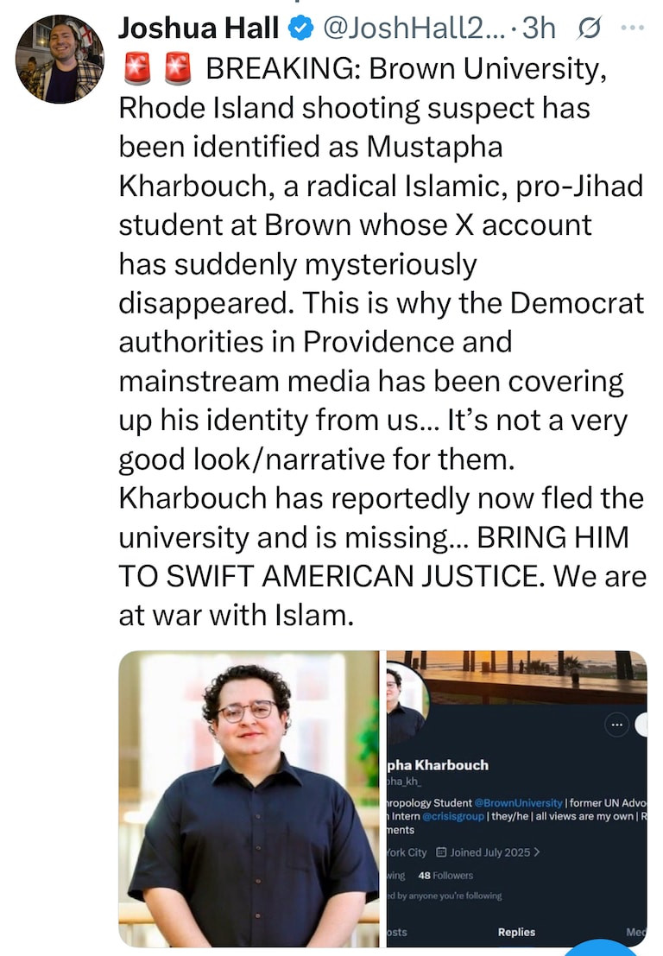Click the calendar icon beside Joined July 2025
Screen dimensions: 663x956
pyautogui.click(x=442, y=852)
